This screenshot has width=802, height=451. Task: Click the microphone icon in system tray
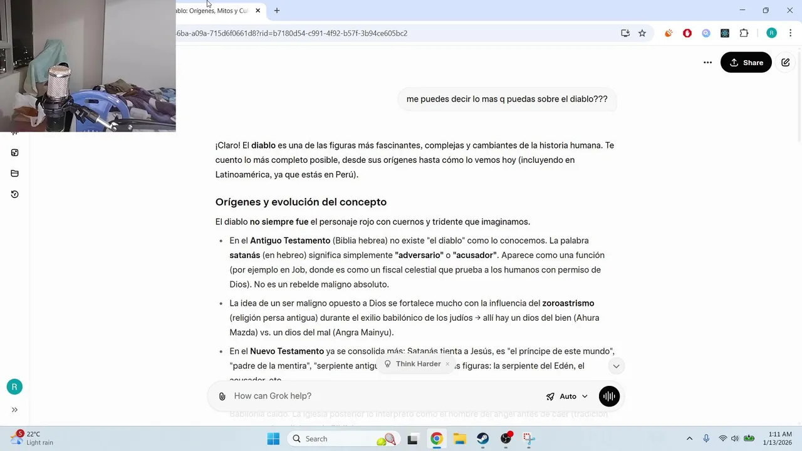point(706,438)
